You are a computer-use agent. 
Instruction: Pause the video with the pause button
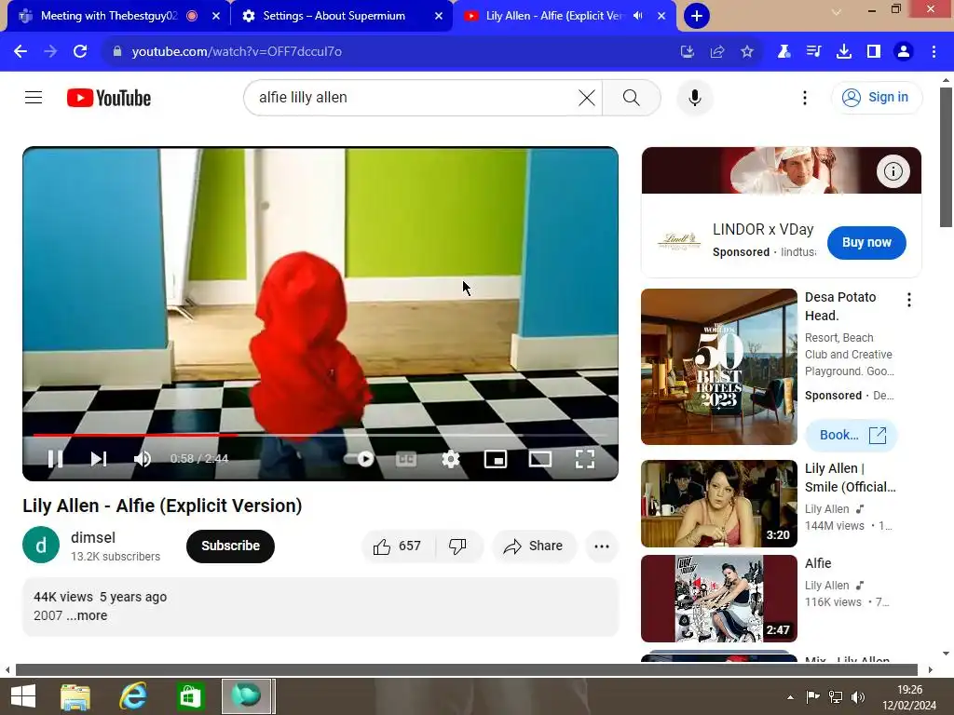tap(55, 458)
